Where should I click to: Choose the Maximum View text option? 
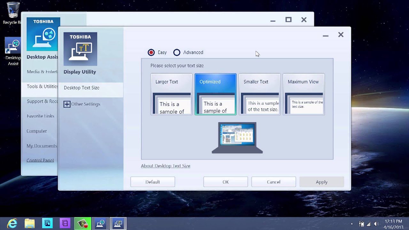[304, 94]
